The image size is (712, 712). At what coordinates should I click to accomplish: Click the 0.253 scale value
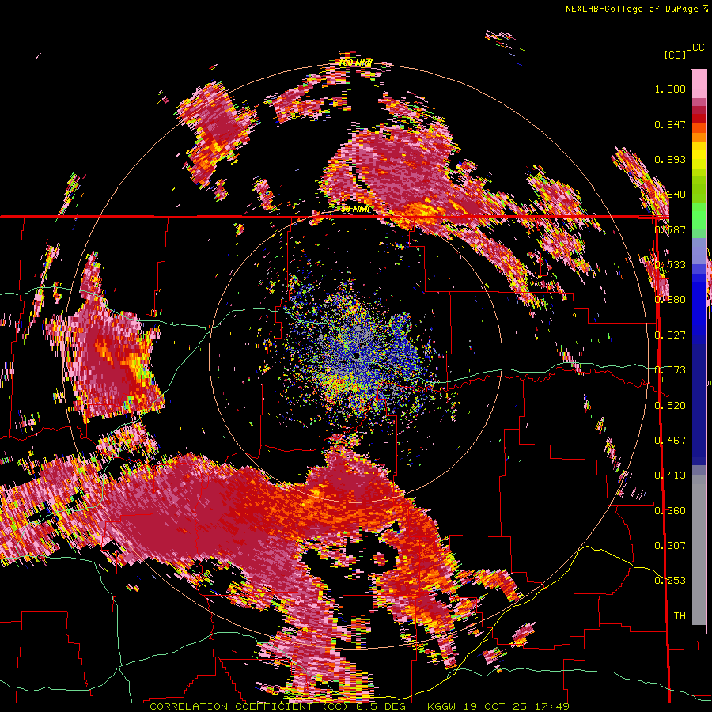click(670, 581)
